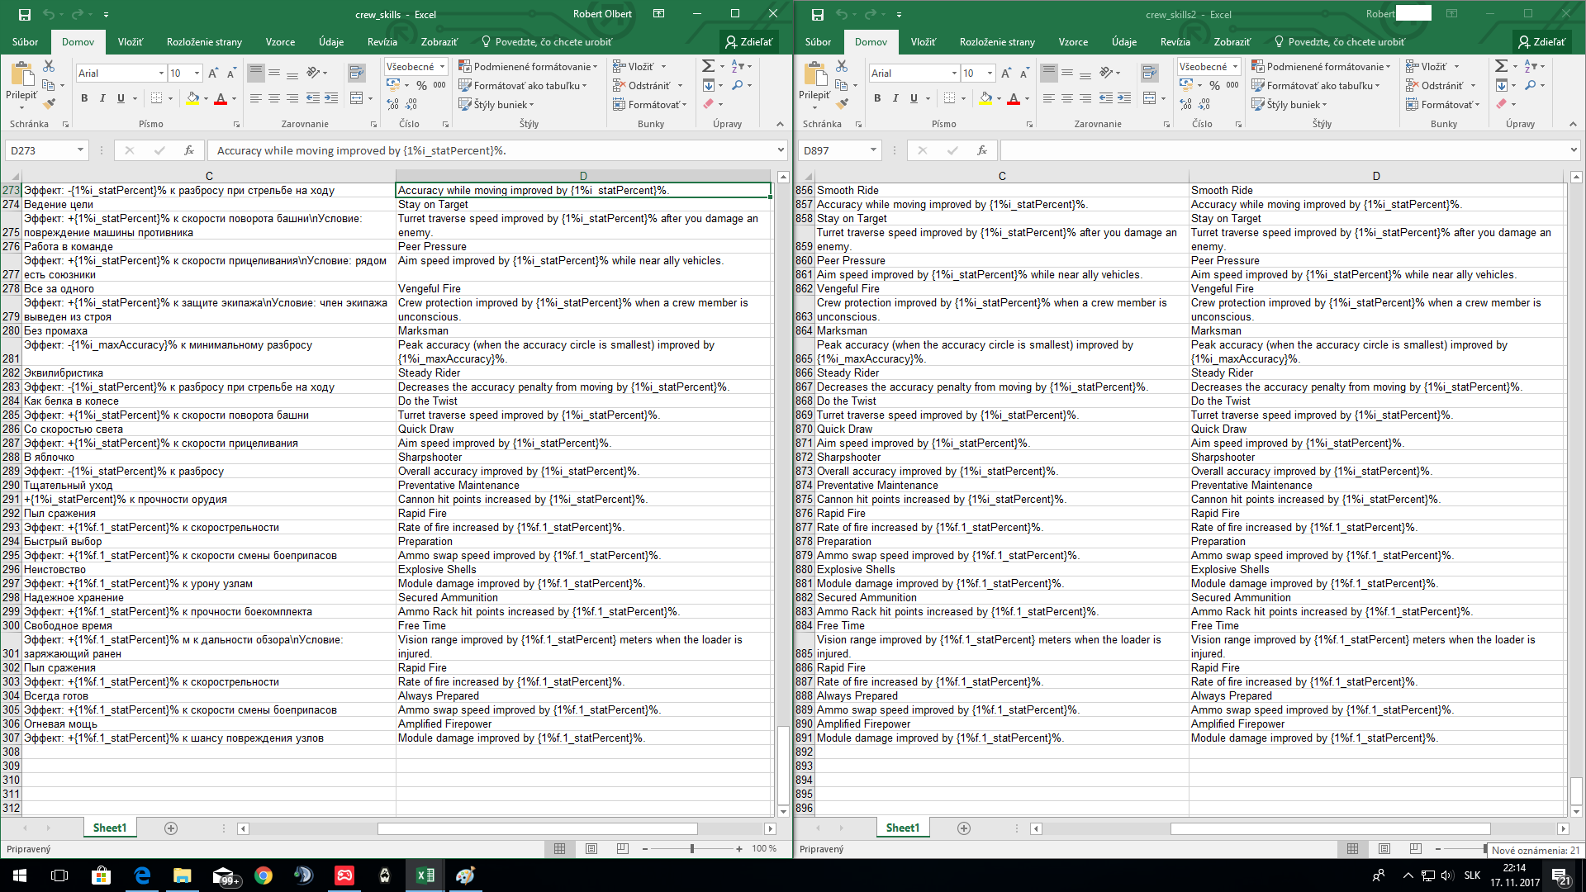This screenshot has width=1586, height=892.
Task: Open Name Box D273 dropdown arrow
Action: [x=80, y=150]
